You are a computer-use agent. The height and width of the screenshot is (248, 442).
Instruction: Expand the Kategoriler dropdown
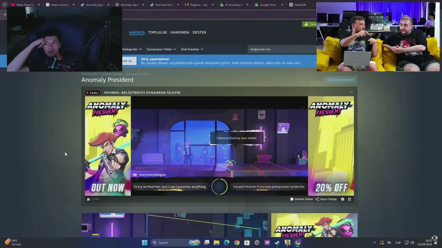click(x=132, y=49)
